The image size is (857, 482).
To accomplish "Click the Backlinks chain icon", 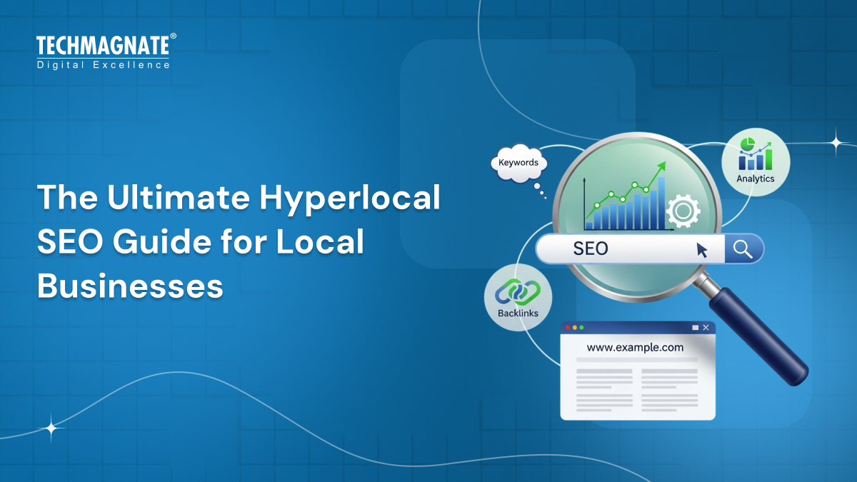I will 518,291.
